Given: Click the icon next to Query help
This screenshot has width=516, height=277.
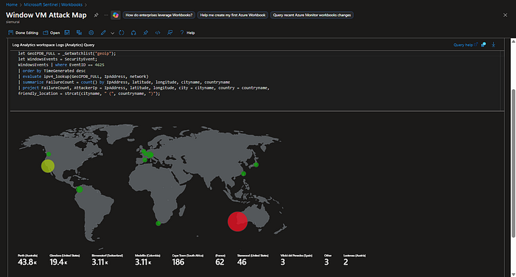Looking at the screenshot, I should [x=484, y=45].
